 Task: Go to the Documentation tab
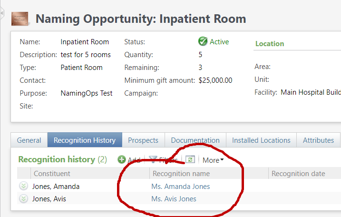[x=195, y=140]
